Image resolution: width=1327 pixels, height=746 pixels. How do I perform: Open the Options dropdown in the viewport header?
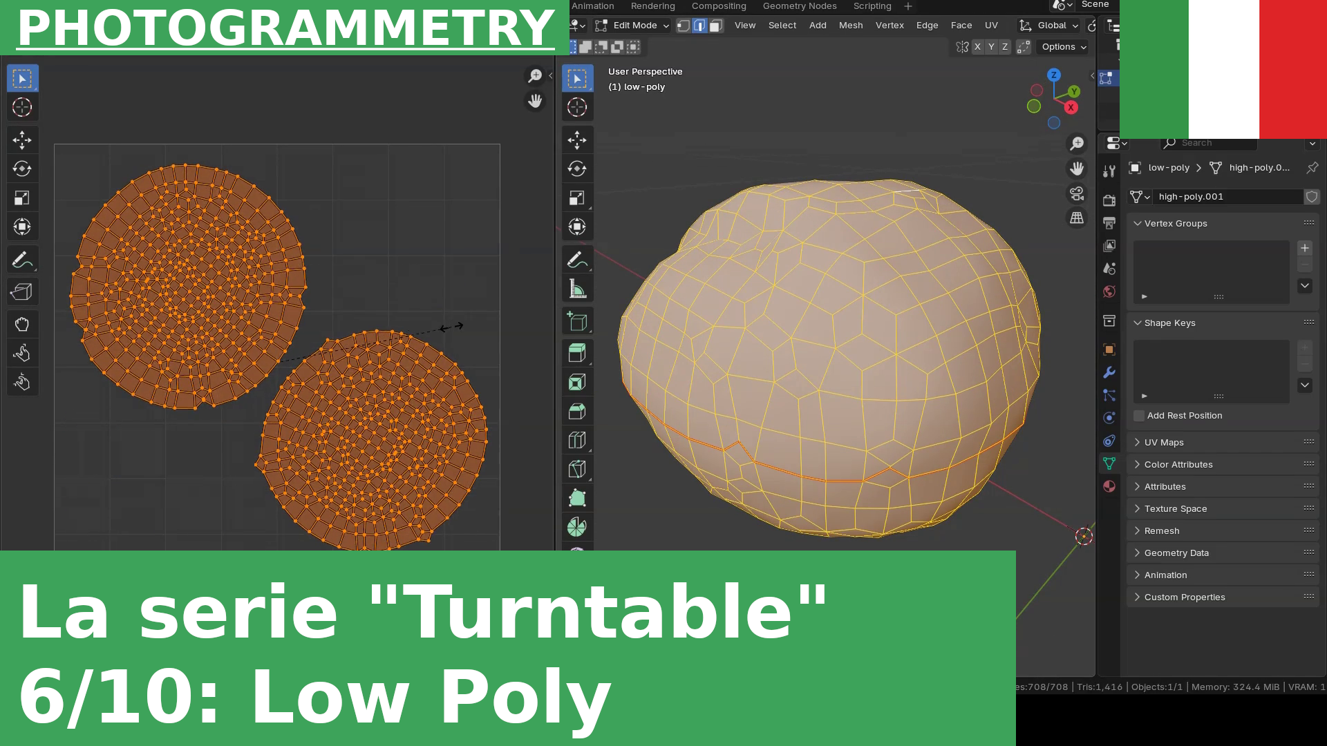[1064, 47]
